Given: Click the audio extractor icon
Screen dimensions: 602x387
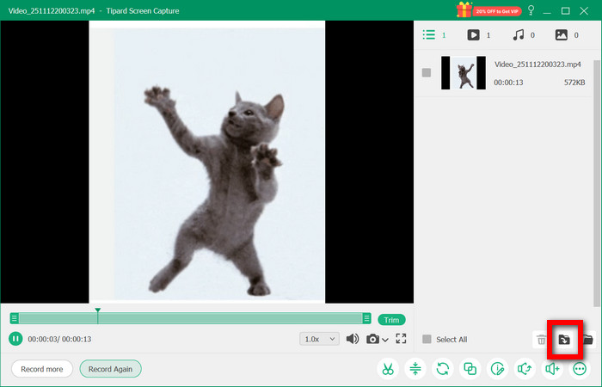Looking at the screenshot, I should [525, 369].
